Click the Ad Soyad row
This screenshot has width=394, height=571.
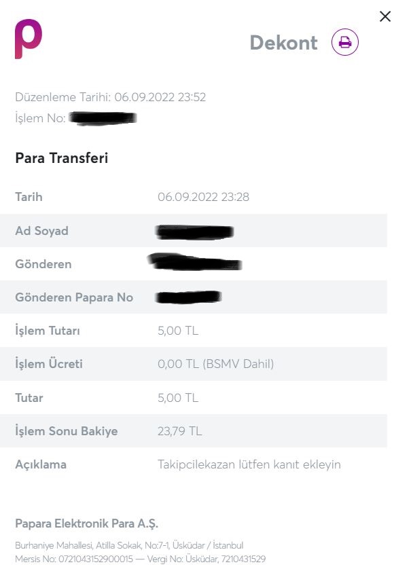pos(194,231)
